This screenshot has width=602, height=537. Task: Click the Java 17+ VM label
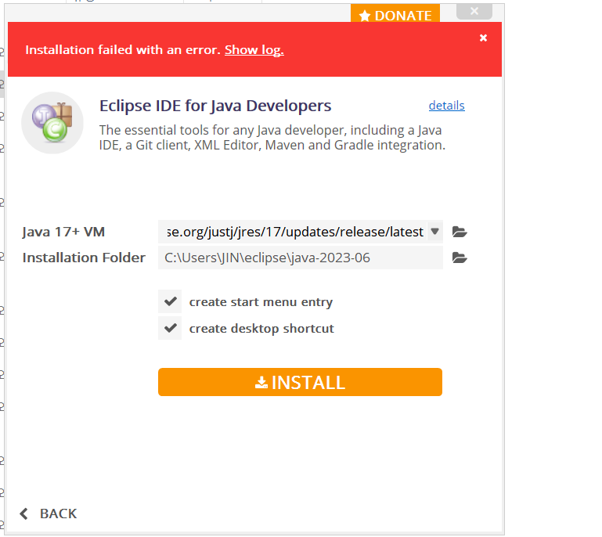pyautogui.click(x=63, y=232)
